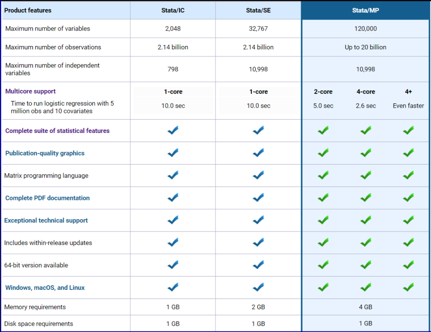Click the 4-core label under Stata/MP
Image resolution: width=431 pixels, height=332 pixels.
pos(366,92)
